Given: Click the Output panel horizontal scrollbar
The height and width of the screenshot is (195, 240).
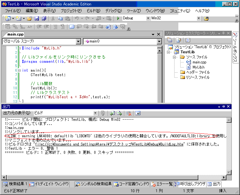Looking at the screenshot, I should point(114,177).
